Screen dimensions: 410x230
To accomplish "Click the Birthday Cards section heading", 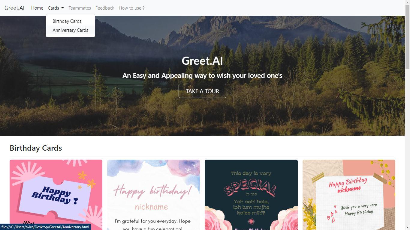I will (36, 148).
